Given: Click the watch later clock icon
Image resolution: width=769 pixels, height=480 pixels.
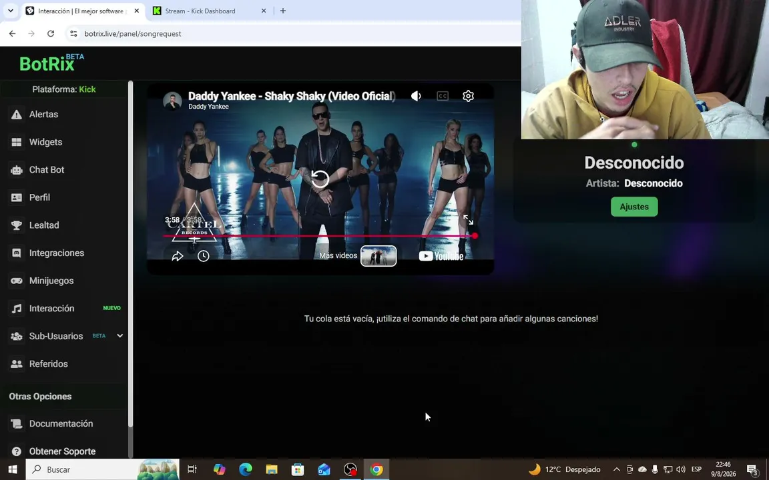Looking at the screenshot, I should click(204, 256).
